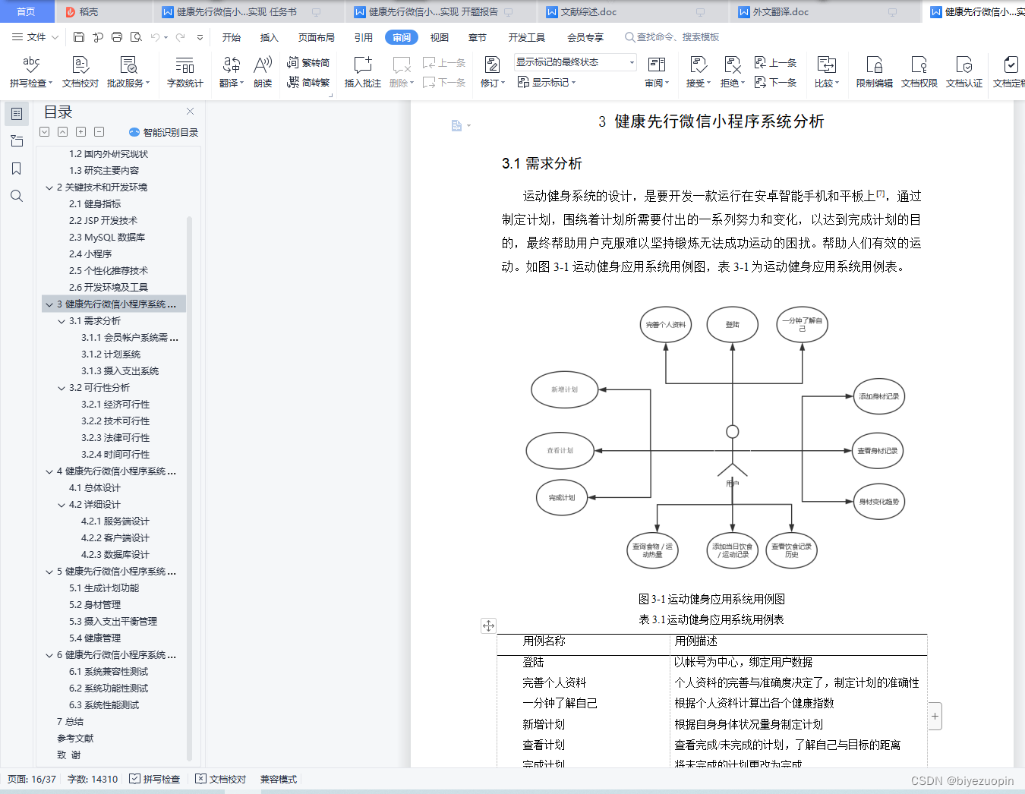
Task: Click the Undo arrow icon
Action: 155,36
